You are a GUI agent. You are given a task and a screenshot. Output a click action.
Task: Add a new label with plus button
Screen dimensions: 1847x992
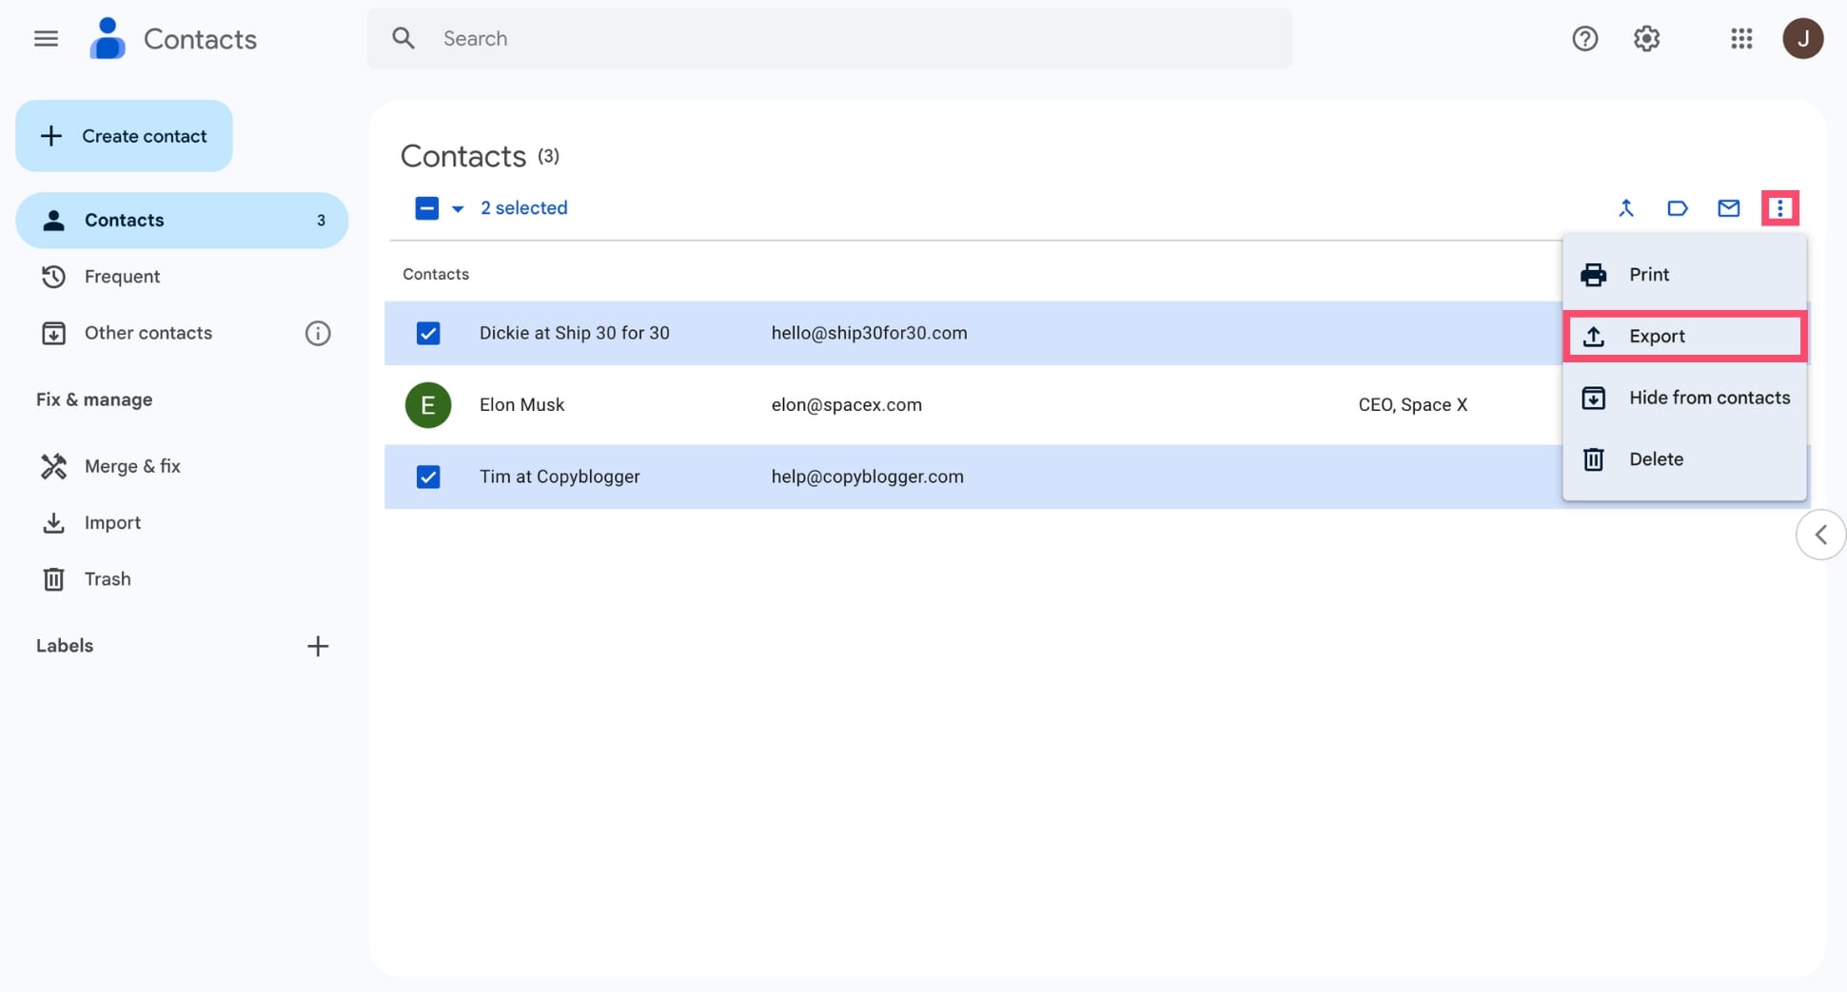[x=318, y=646]
